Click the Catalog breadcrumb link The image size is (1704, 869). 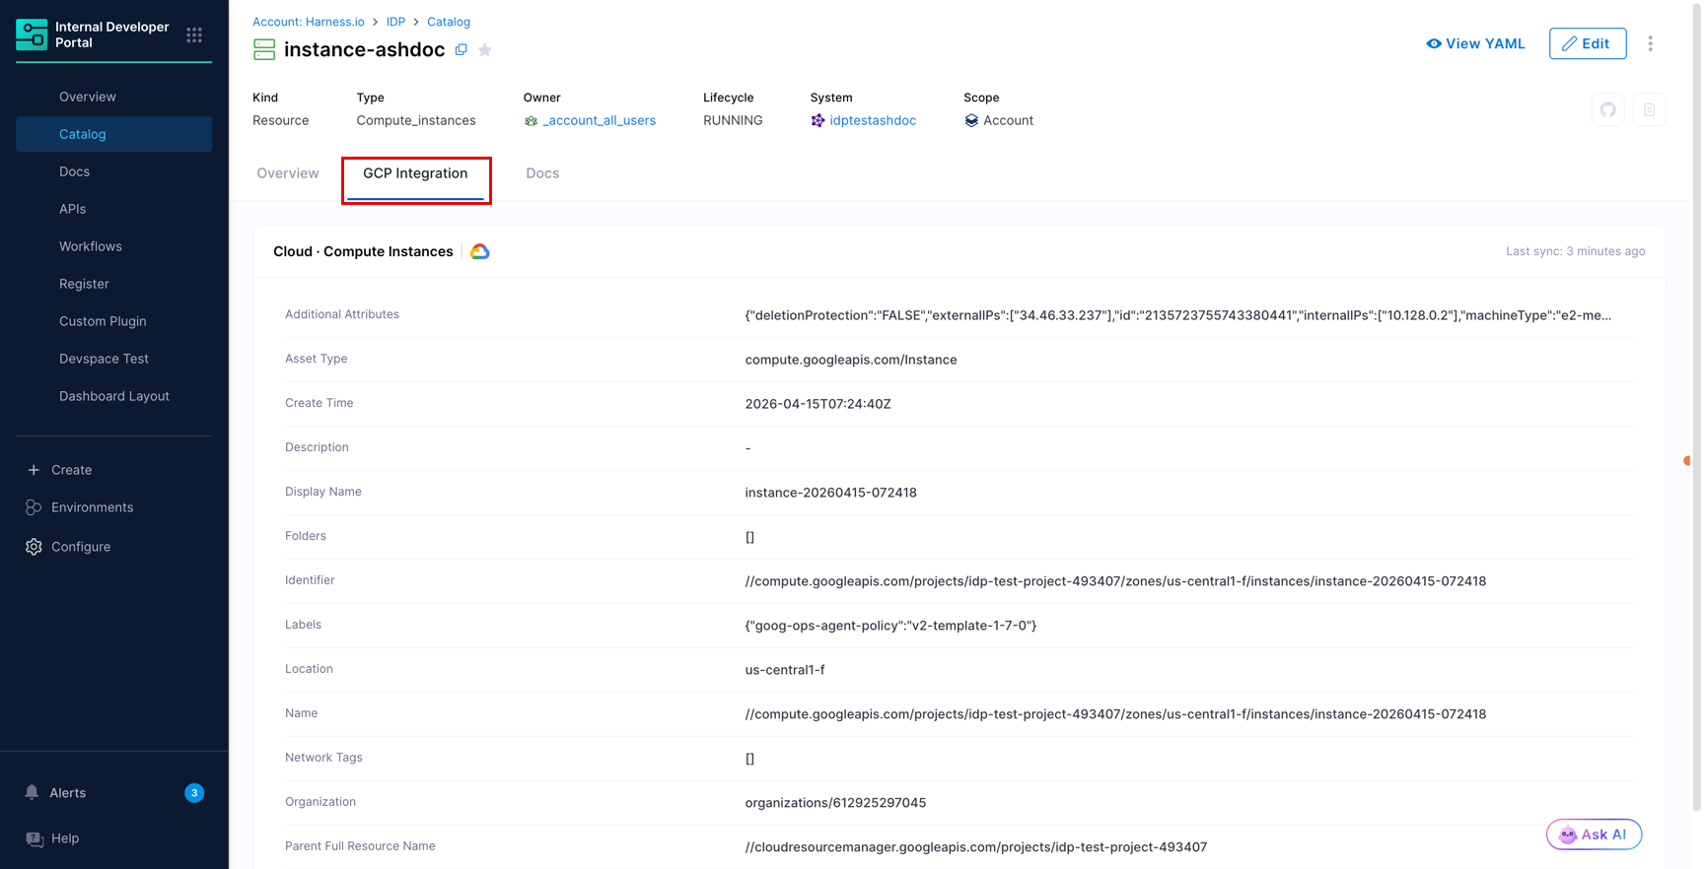[x=449, y=22]
